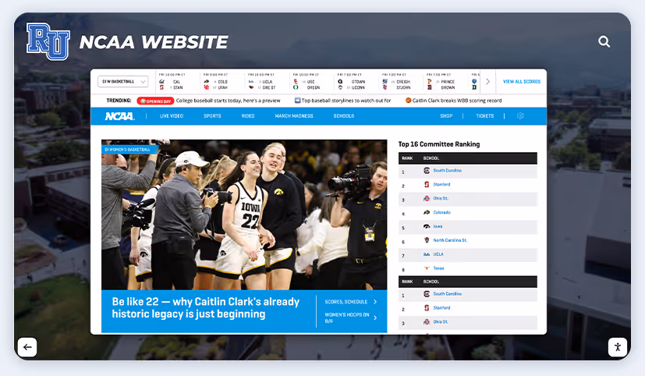This screenshot has width=645, height=376.
Task: Click the Colorado team logo in rankings
Action: [427, 212]
